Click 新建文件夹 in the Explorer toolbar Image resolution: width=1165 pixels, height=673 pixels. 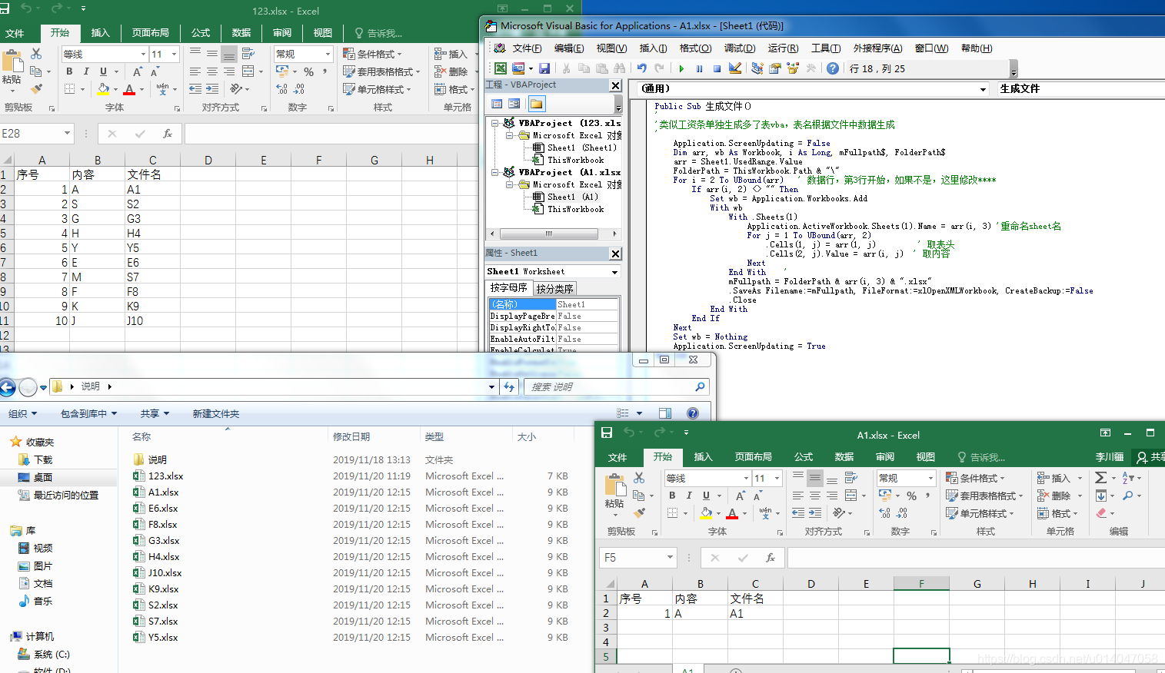(216, 413)
